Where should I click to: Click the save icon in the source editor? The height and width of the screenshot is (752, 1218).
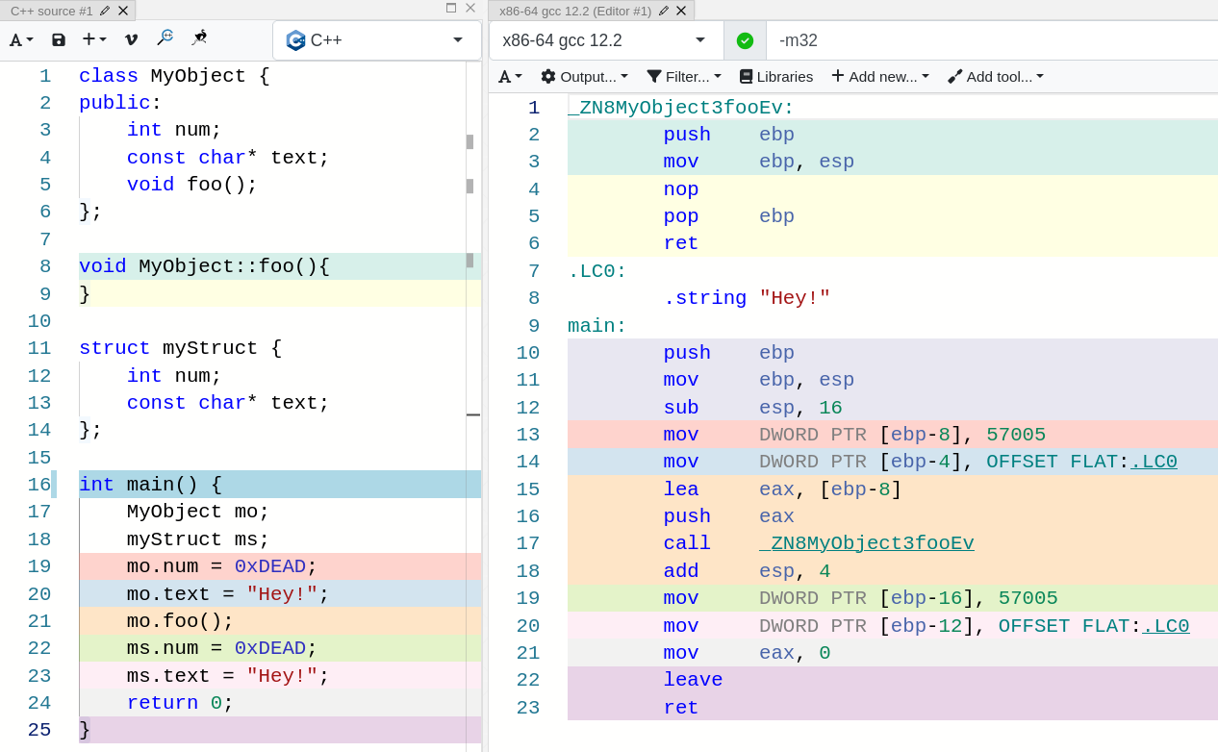click(59, 39)
